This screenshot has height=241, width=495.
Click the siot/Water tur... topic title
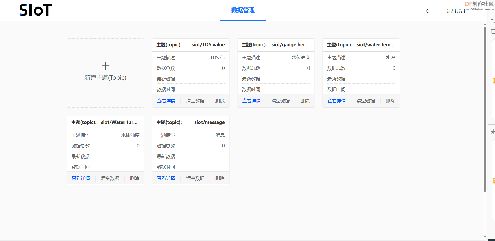[x=119, y=122]
